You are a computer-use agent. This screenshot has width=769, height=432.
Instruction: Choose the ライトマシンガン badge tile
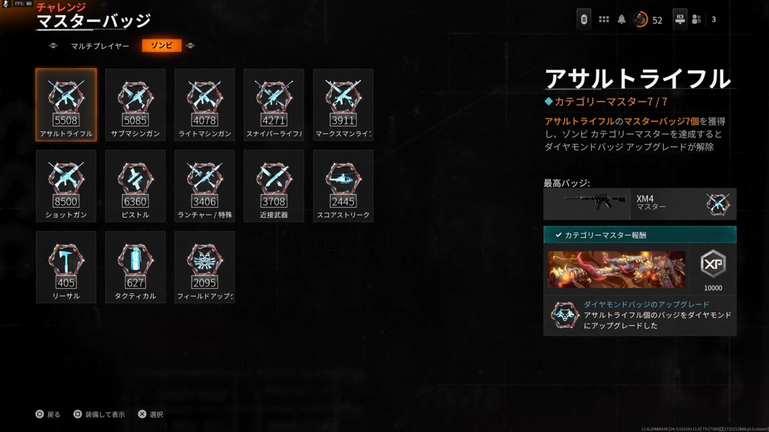click(x=205, y=105)
